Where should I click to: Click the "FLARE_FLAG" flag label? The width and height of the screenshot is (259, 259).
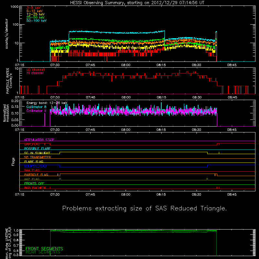(34, 162)
